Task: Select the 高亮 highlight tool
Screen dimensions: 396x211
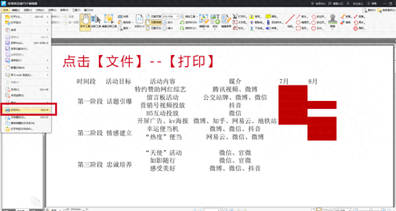Action: (x=256, y=16)
